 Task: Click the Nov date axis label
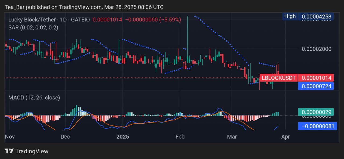[x=10, y=137]
